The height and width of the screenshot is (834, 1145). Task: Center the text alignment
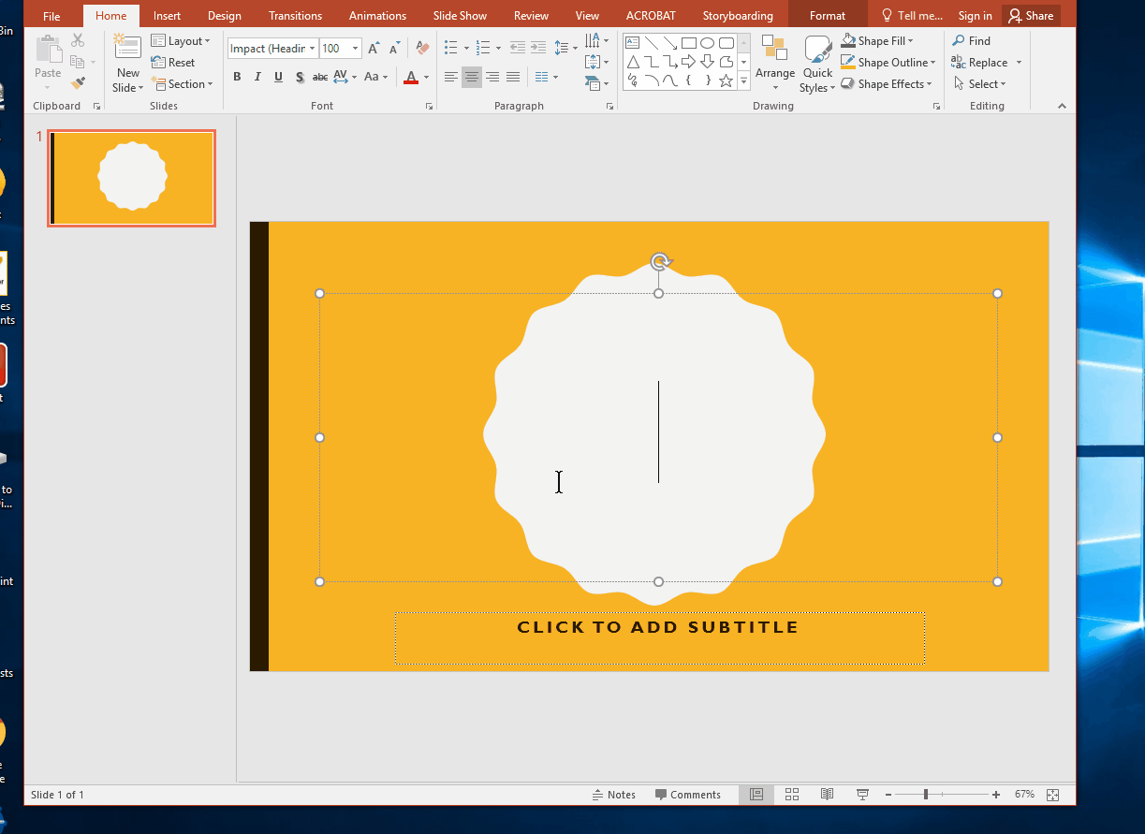pyautogui.click(x=472, y=77)
